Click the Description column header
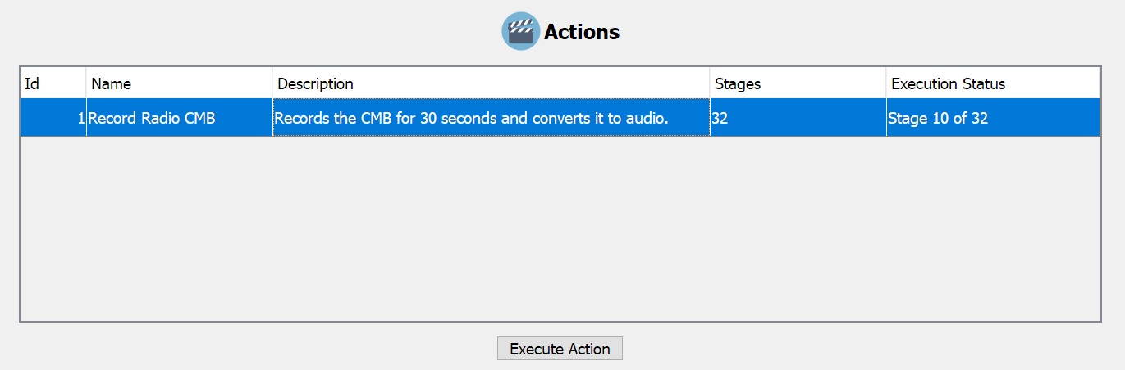 pos(491,83)
